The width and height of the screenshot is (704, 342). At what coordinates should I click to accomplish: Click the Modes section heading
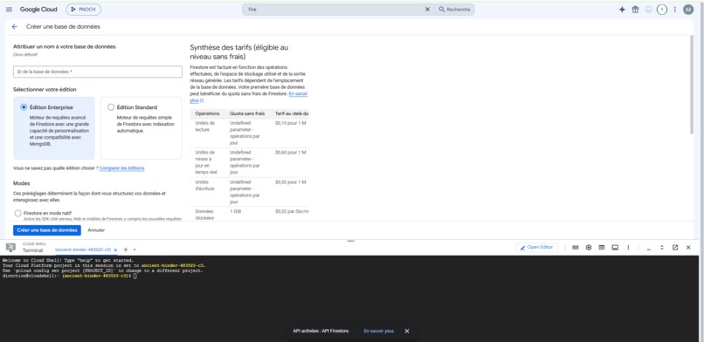[x=22, y=183]
